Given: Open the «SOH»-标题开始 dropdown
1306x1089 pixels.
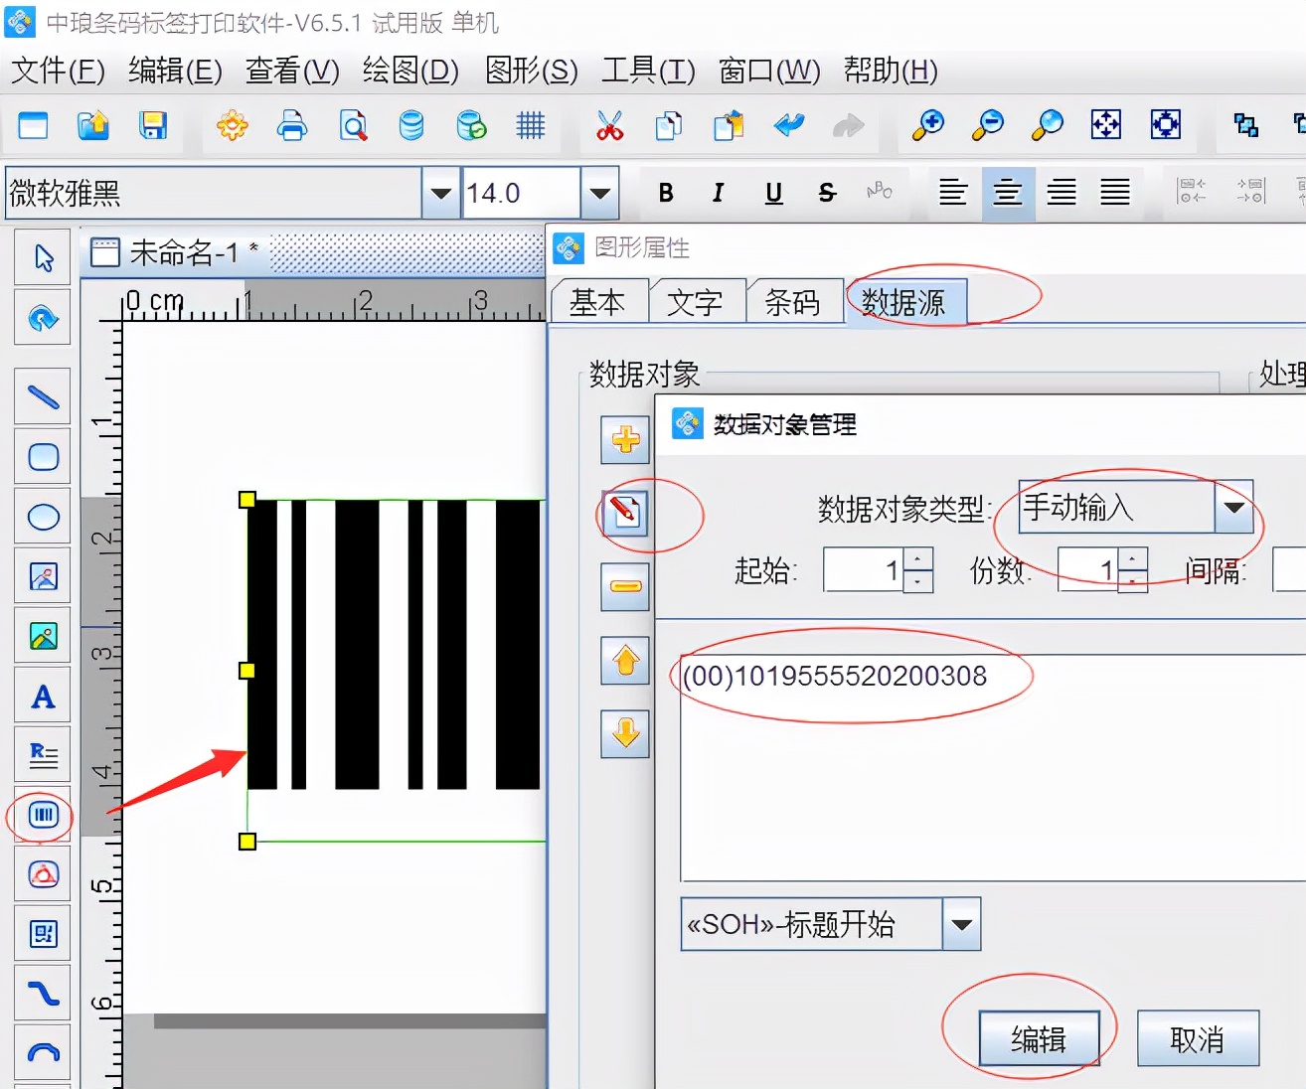Looking at the screenshot, I should pyautogui.click(x=960, y=924).
